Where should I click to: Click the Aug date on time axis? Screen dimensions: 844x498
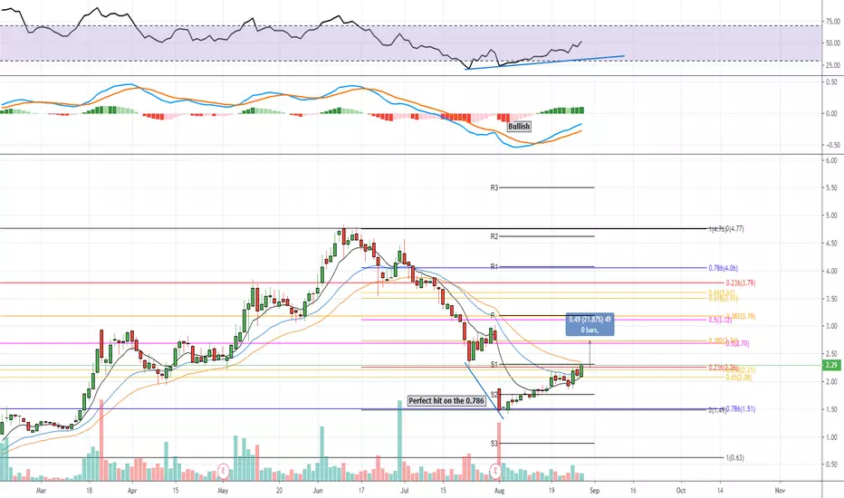[x=499, y=491]
